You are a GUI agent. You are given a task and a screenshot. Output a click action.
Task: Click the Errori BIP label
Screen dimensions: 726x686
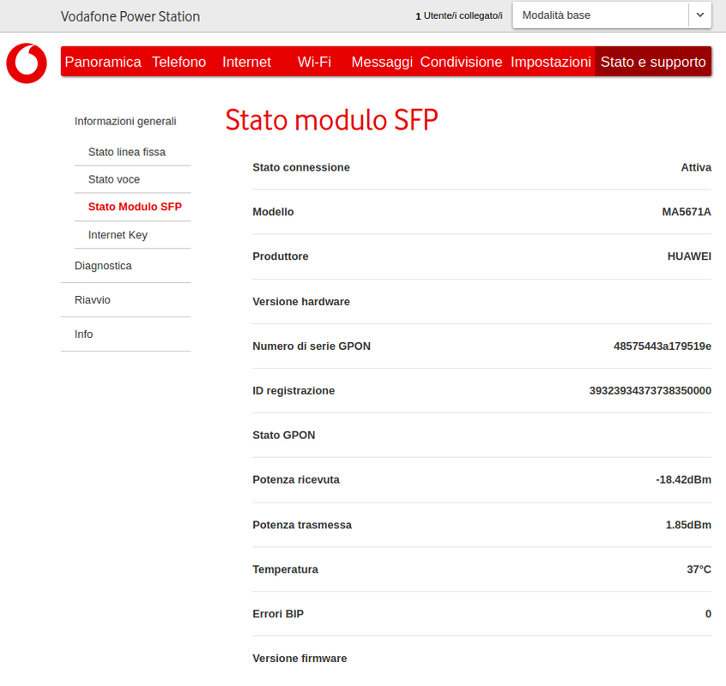click(x=278, y=614)
